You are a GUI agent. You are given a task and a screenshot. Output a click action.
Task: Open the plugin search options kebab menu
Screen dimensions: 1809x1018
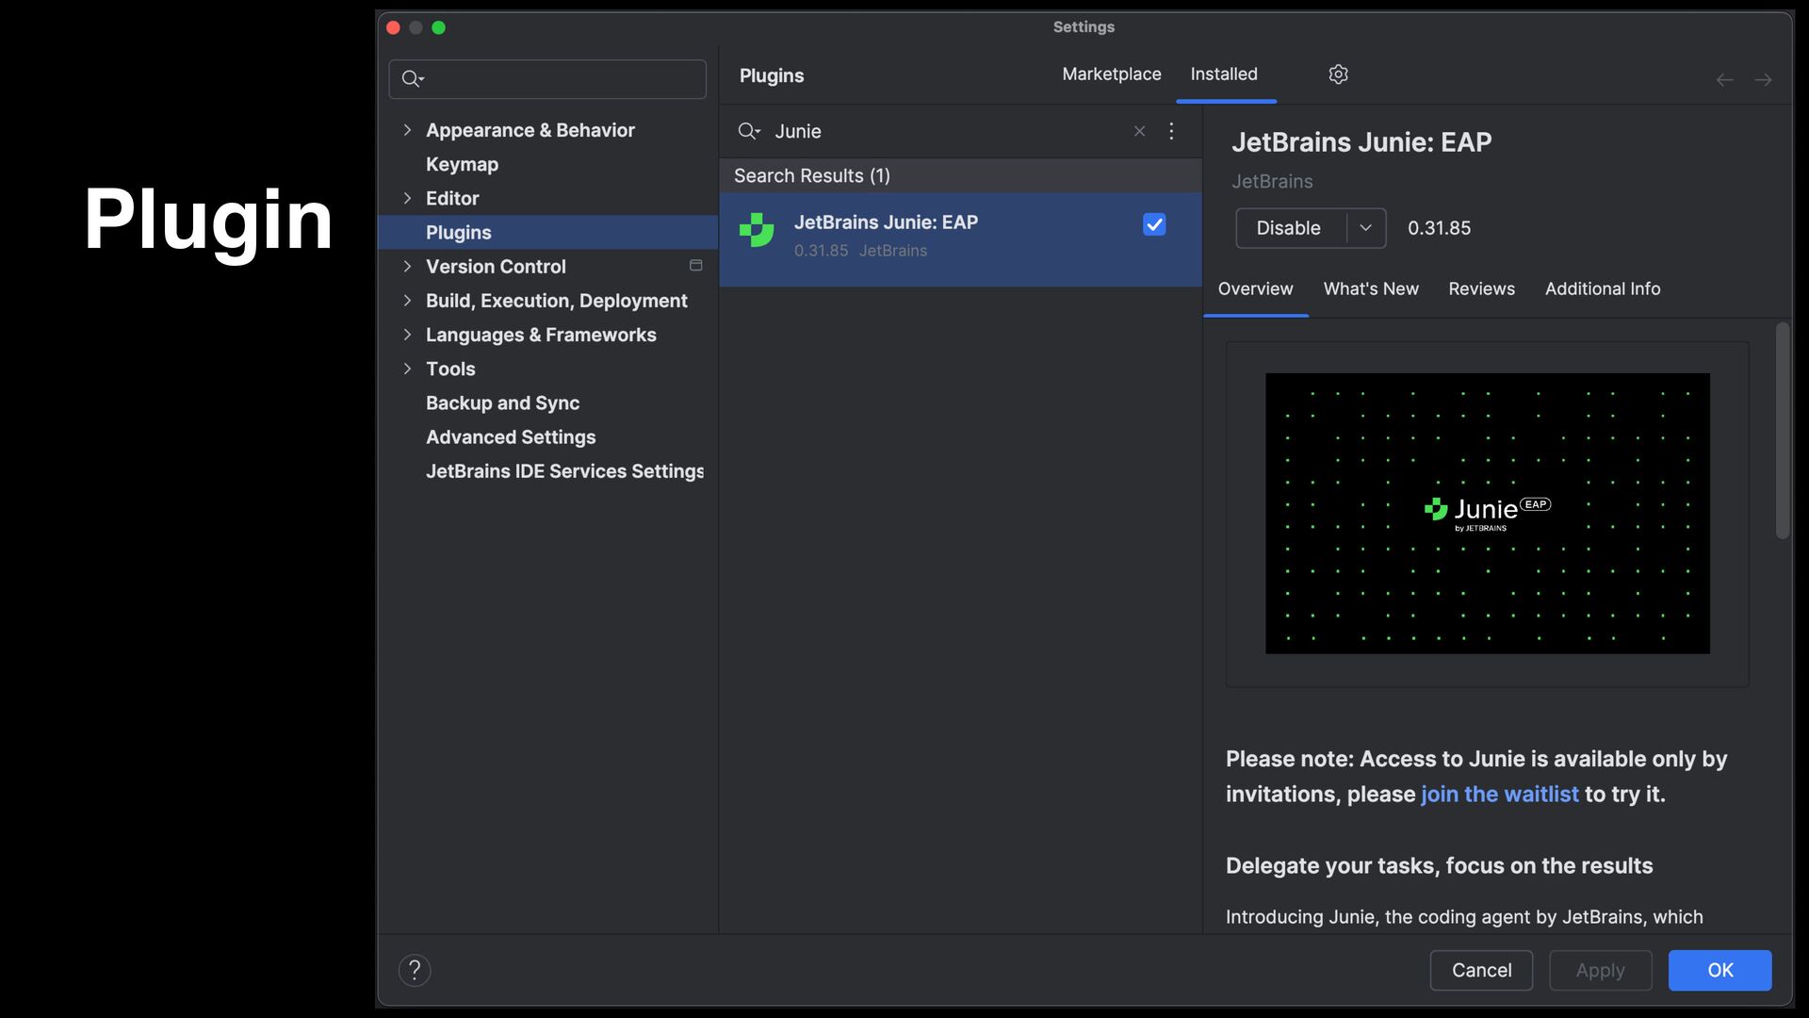pos(1171,131)
